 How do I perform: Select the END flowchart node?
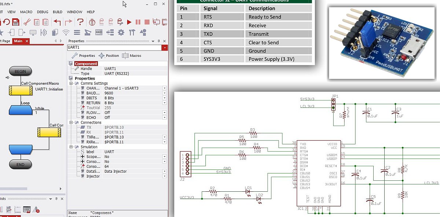[x=21, y=165]
